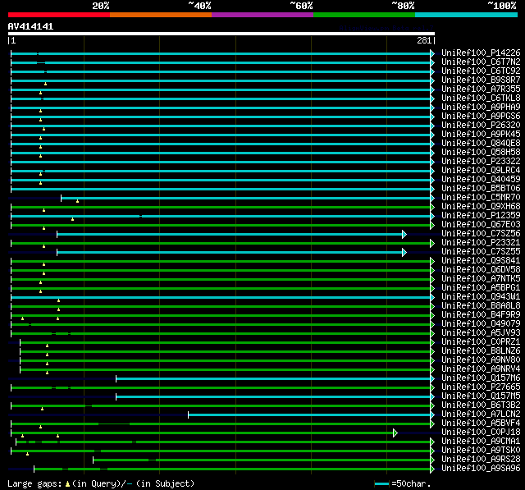
Task: Click the UniRef100_A9PGS6 text
Action: point(481,117)
